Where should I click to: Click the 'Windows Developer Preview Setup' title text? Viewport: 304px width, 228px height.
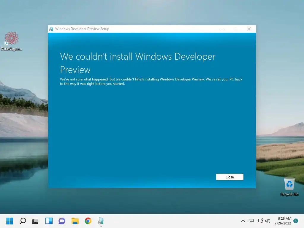tap(82, 29)
